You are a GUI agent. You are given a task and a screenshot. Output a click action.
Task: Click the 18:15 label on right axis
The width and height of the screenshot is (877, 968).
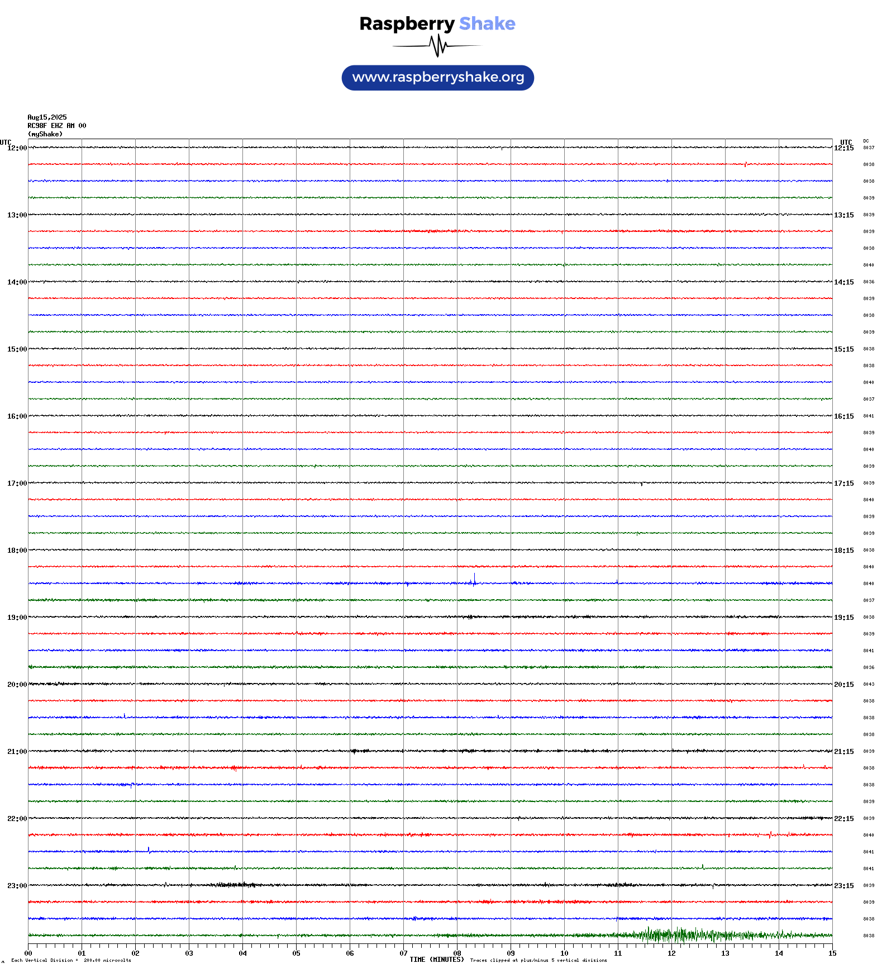click(844, 551)
